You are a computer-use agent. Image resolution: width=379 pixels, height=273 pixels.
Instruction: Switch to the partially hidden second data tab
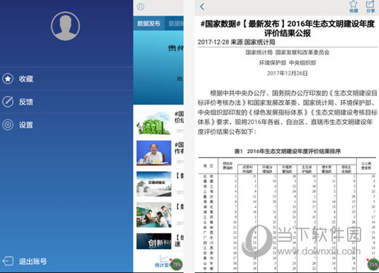pos(175,24)
